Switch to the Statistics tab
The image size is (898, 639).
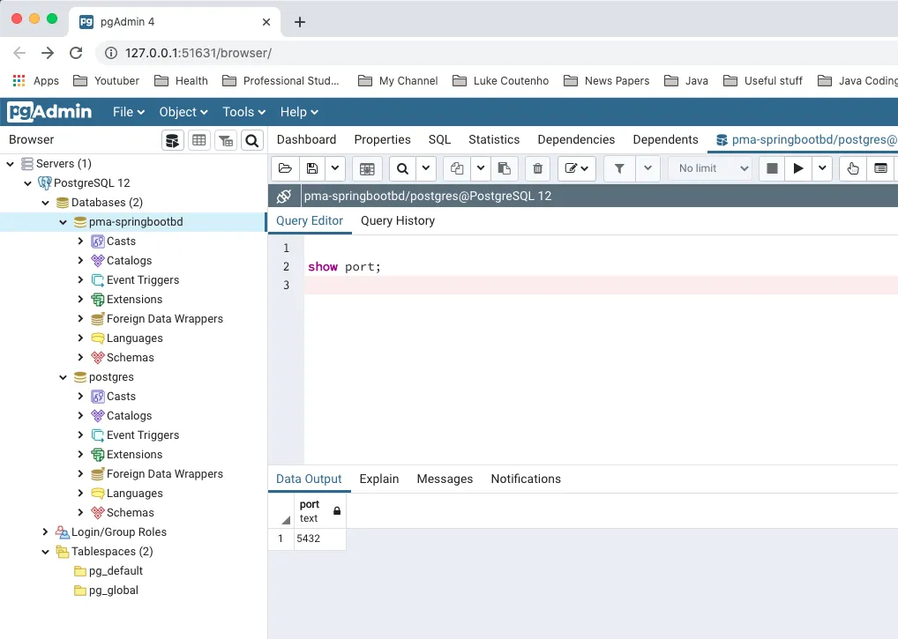(x=494, y=139)
